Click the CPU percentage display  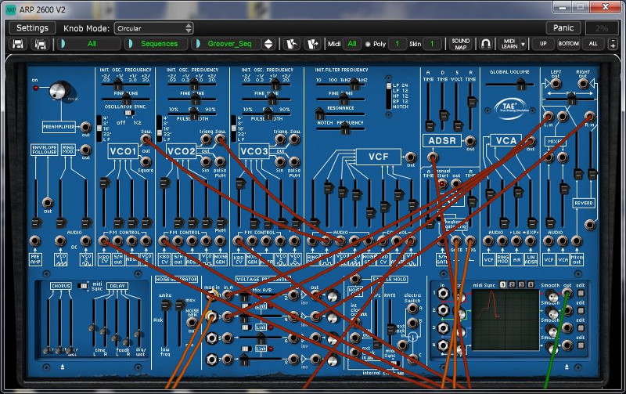pos(602,28)
